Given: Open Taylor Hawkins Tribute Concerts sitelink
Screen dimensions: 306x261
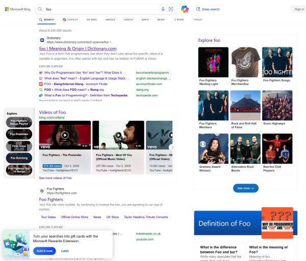Looking at the screenshot, I should click(146, 217).
